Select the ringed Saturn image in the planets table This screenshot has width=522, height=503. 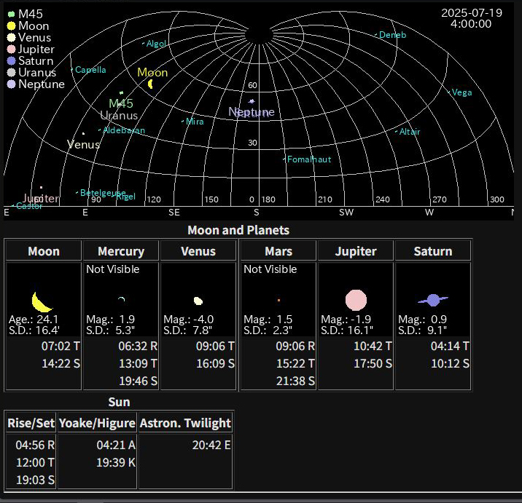pyautogui.click(x=433, y=300)
